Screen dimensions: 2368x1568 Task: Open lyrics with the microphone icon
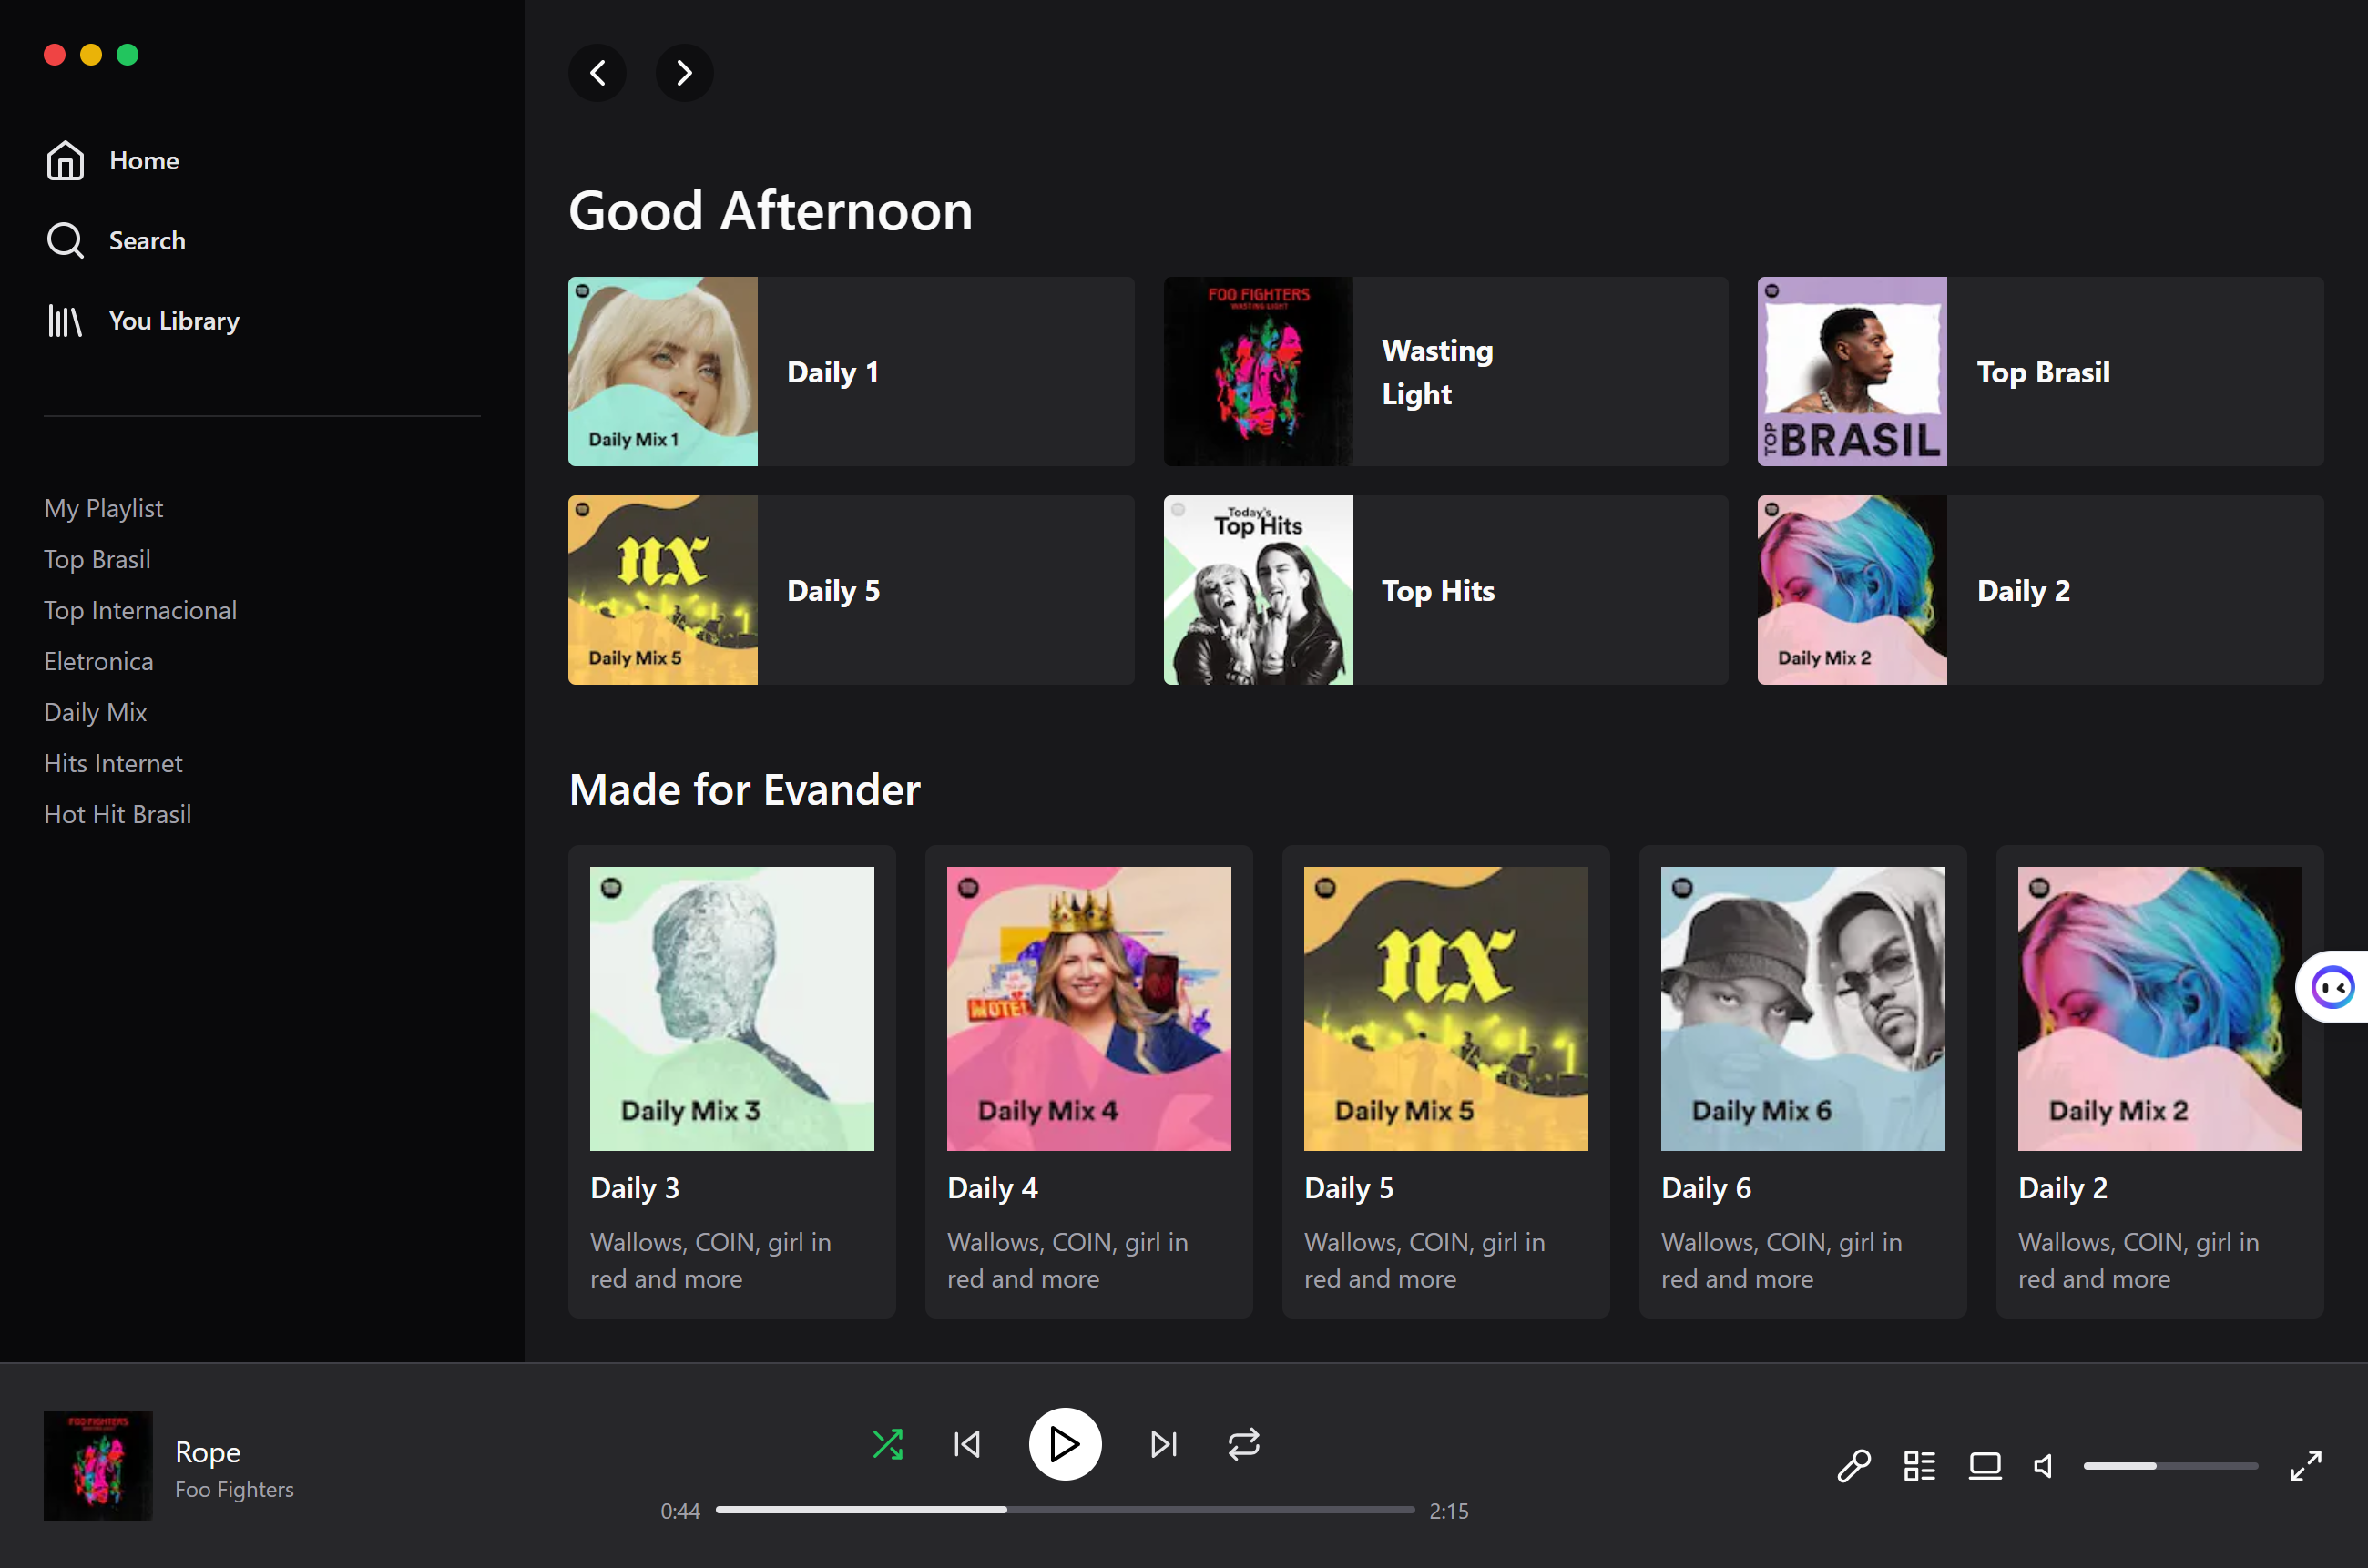tap(1853, 1466)
